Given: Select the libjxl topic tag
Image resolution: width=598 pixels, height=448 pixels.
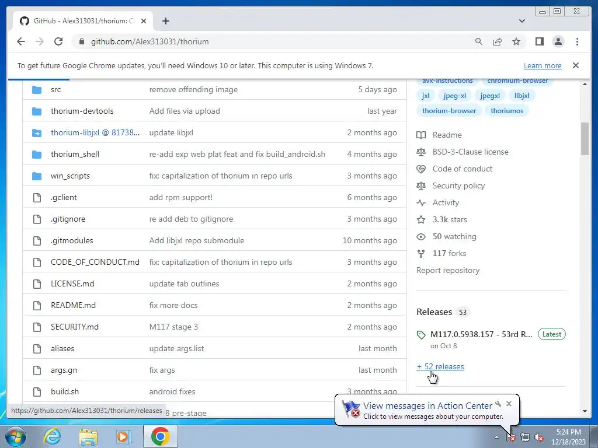Looking at the screenshot, I should 521,96.
